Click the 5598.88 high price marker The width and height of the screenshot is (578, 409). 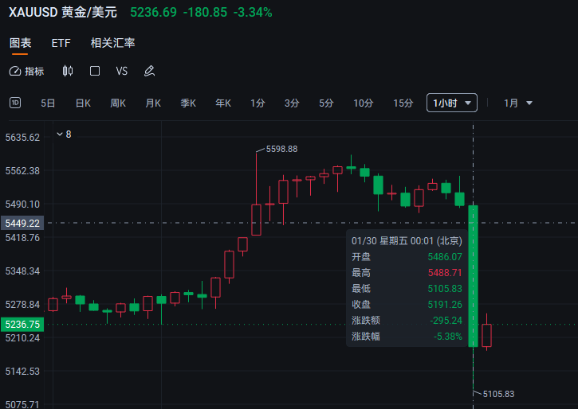pyautogui.click(x=281, y=149)
